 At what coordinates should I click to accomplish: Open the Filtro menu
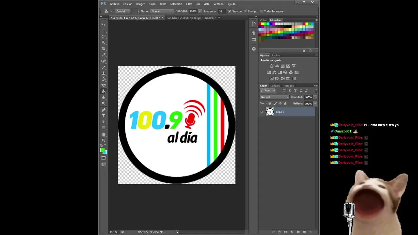pyautogui.click(x=189, y=4)
